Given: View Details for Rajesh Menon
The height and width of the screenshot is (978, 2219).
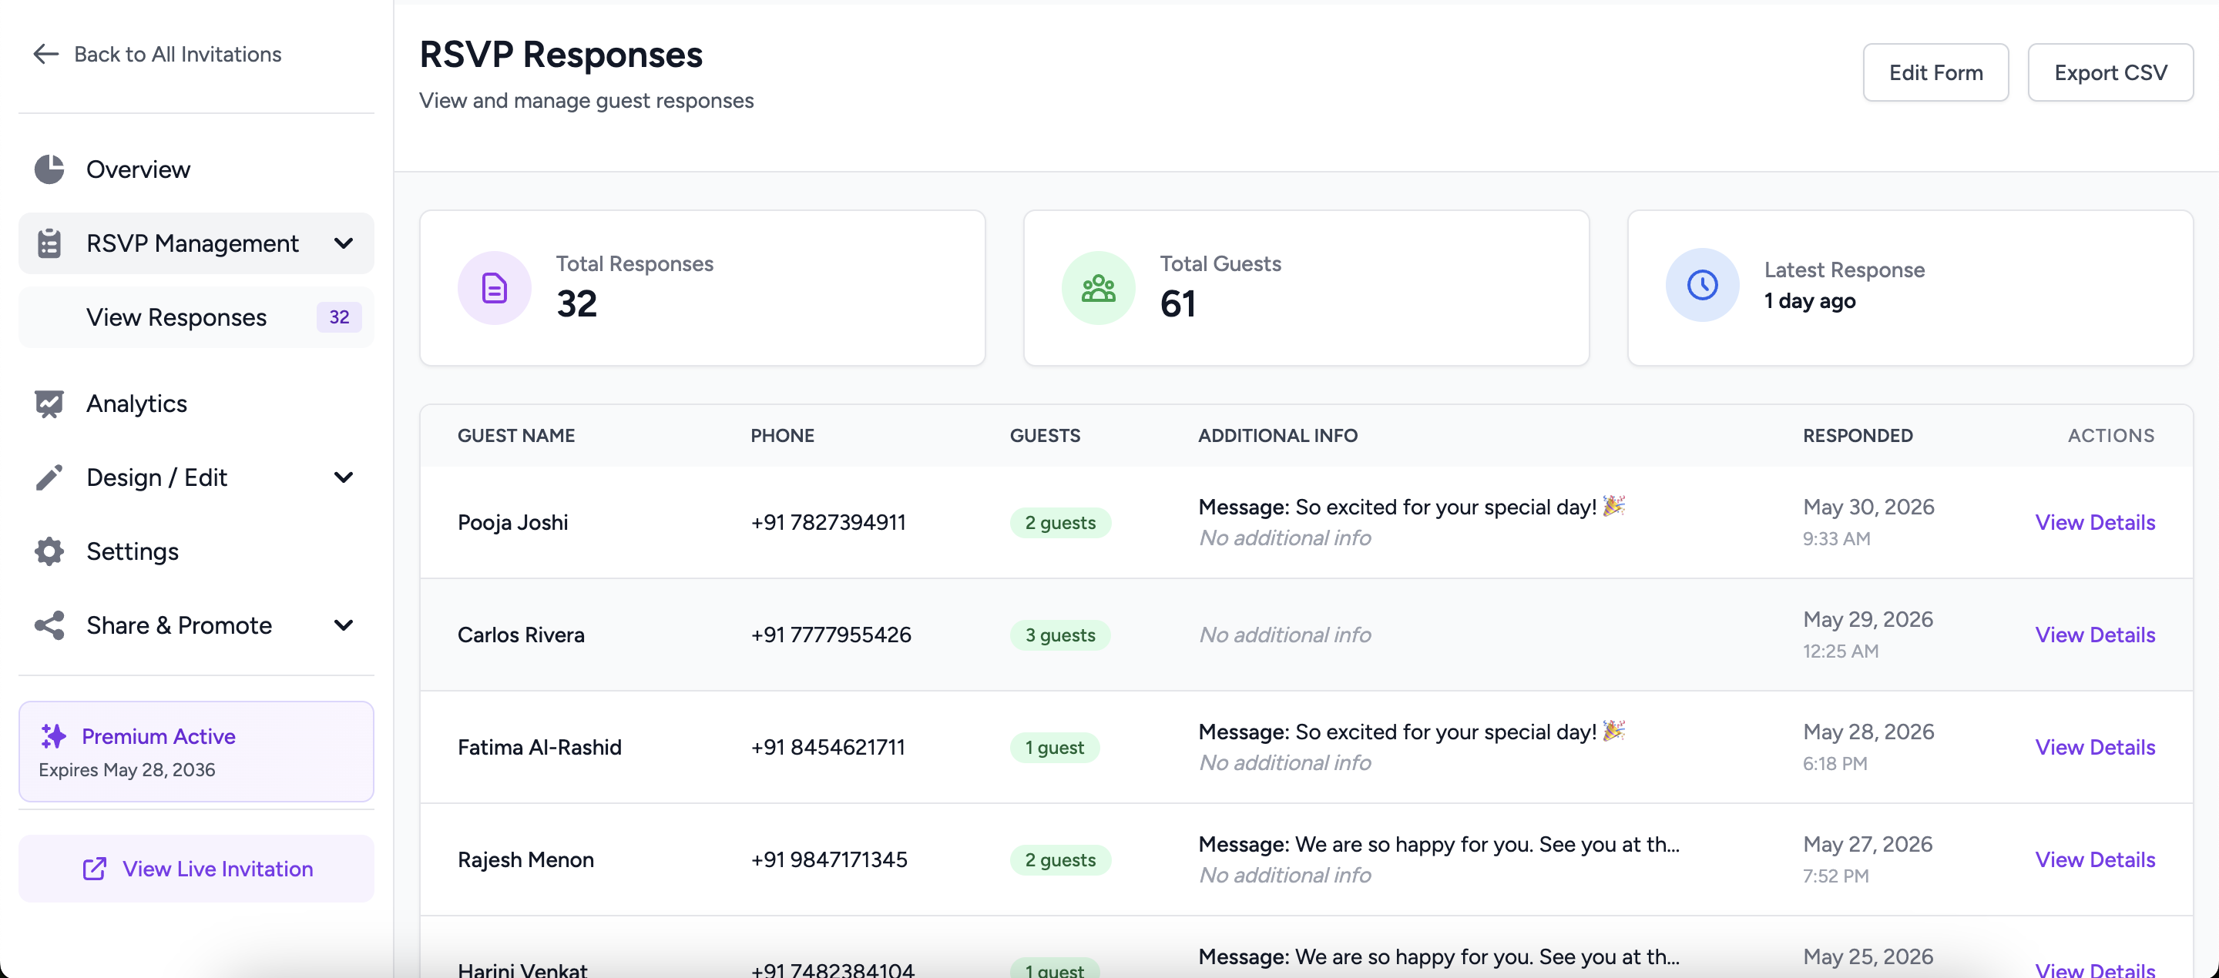Looking at the screenshot, I should coord(2095,860).
